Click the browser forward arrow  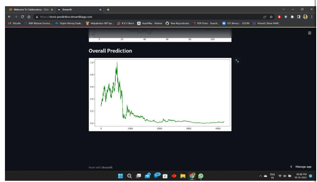pyautogui.click(x=16, y=17)
